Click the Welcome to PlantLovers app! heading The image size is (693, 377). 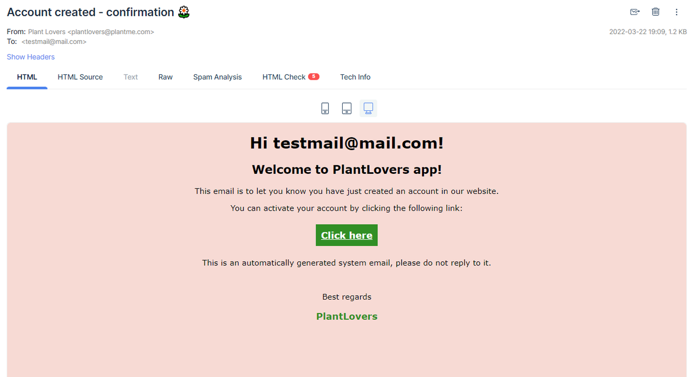pos(346,170)
